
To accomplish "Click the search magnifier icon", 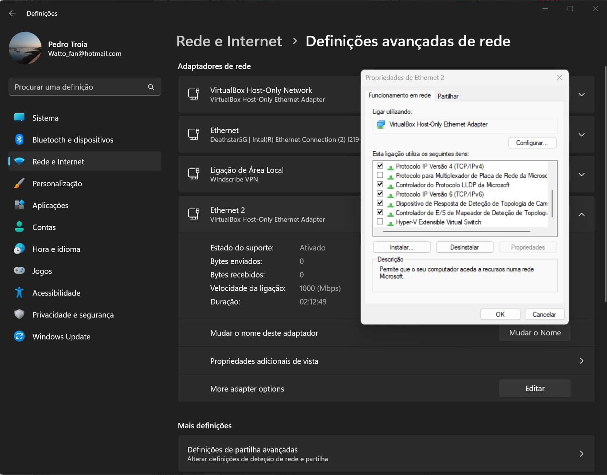I will [151, 87].
